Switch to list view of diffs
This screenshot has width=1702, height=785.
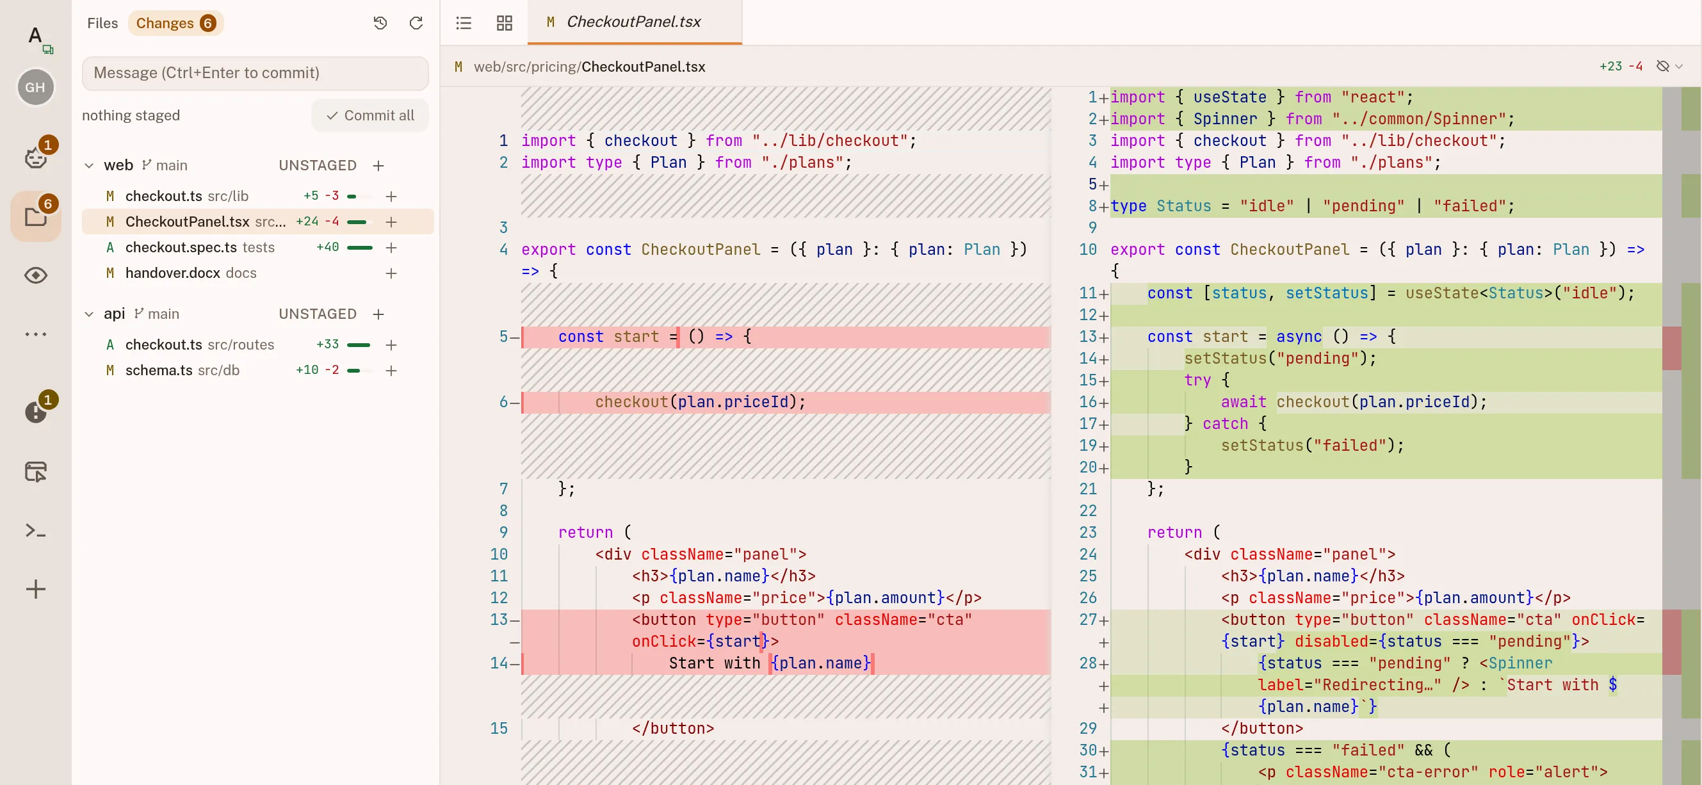coord(464,23)
